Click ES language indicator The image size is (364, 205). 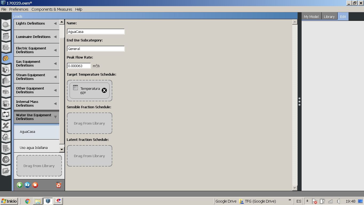point(299,201)
